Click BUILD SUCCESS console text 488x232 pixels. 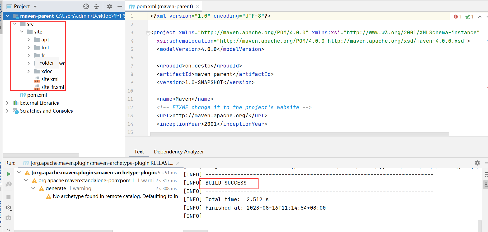pos(226,183)
